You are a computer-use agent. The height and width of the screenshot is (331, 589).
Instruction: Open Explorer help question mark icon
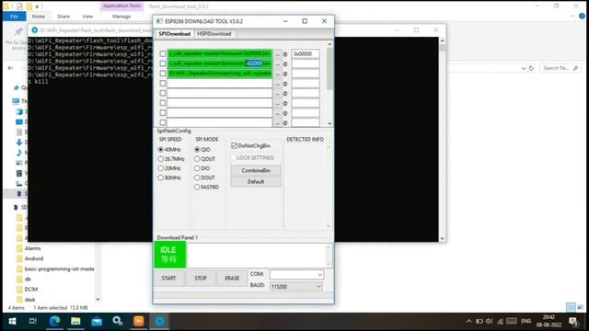582,17
